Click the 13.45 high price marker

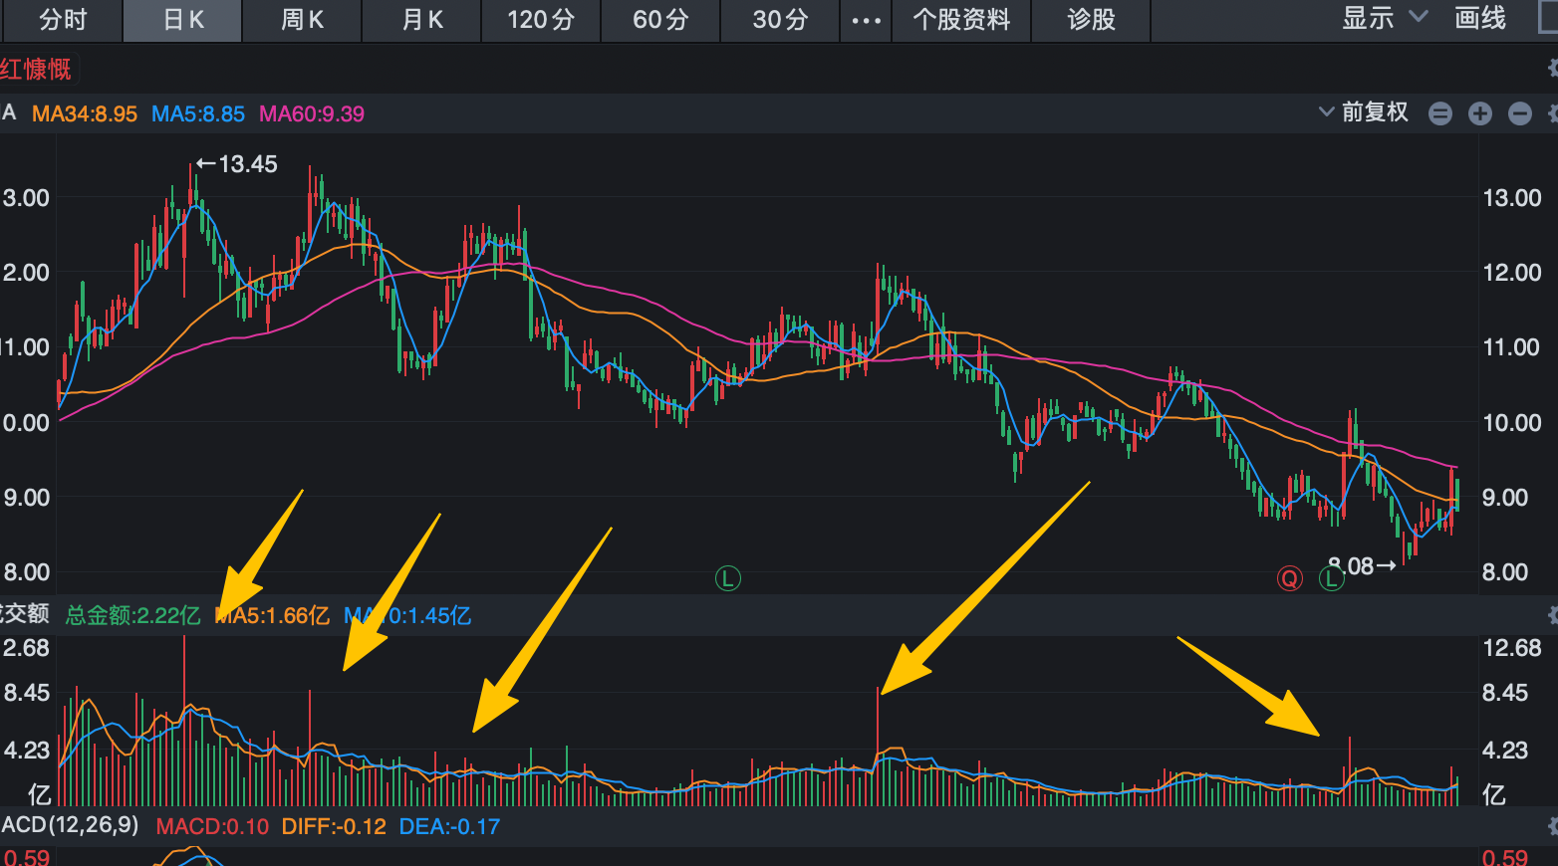click(237, 164)
